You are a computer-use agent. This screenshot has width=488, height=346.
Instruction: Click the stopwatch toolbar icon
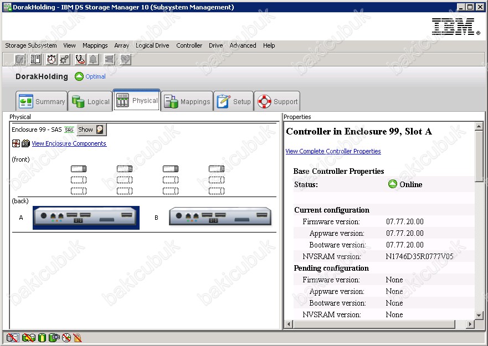[52, 59]
